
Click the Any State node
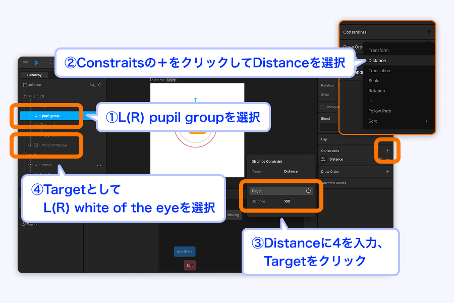tap(185, 251)
